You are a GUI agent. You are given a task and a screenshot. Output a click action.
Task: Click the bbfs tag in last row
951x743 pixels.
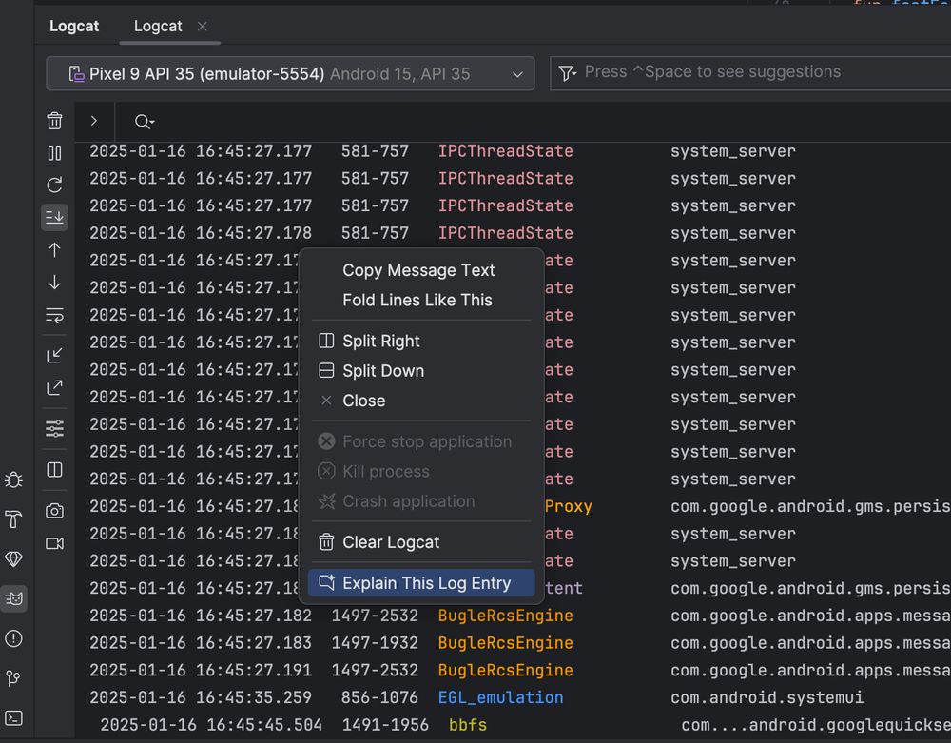coord(468,725)
